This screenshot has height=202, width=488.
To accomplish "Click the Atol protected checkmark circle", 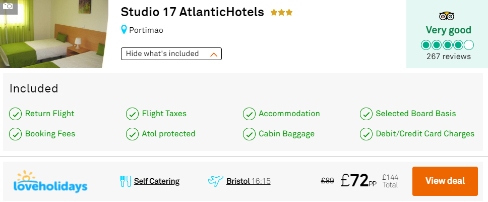I will (132, 134).
